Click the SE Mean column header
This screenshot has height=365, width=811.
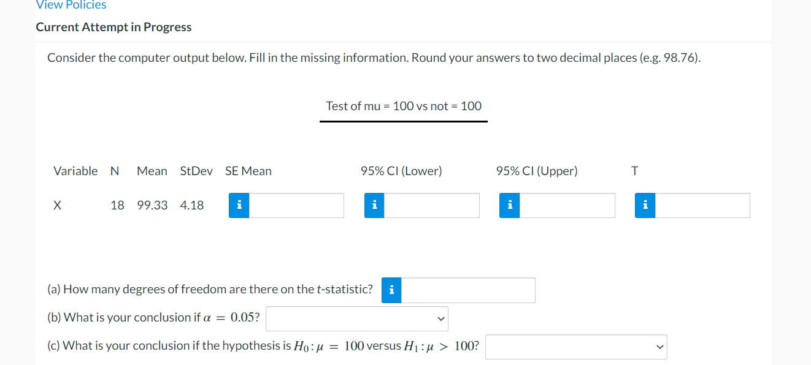[x=248, y=171]
